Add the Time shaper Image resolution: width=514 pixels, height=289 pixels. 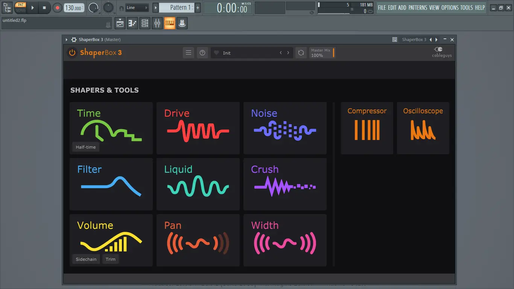point(111,128)
